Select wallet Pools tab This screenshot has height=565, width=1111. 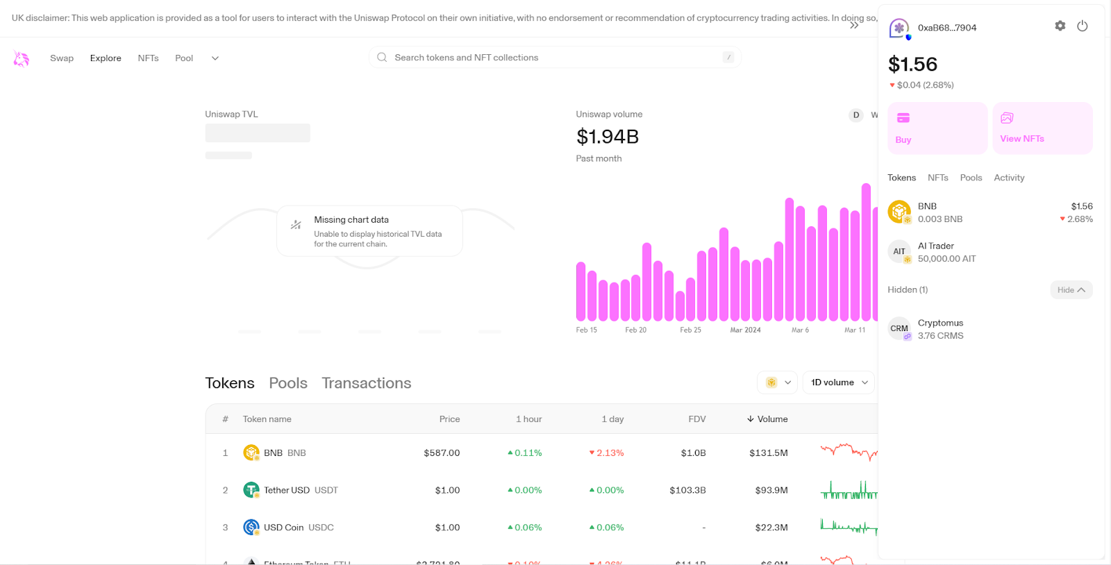click(971, 178)
